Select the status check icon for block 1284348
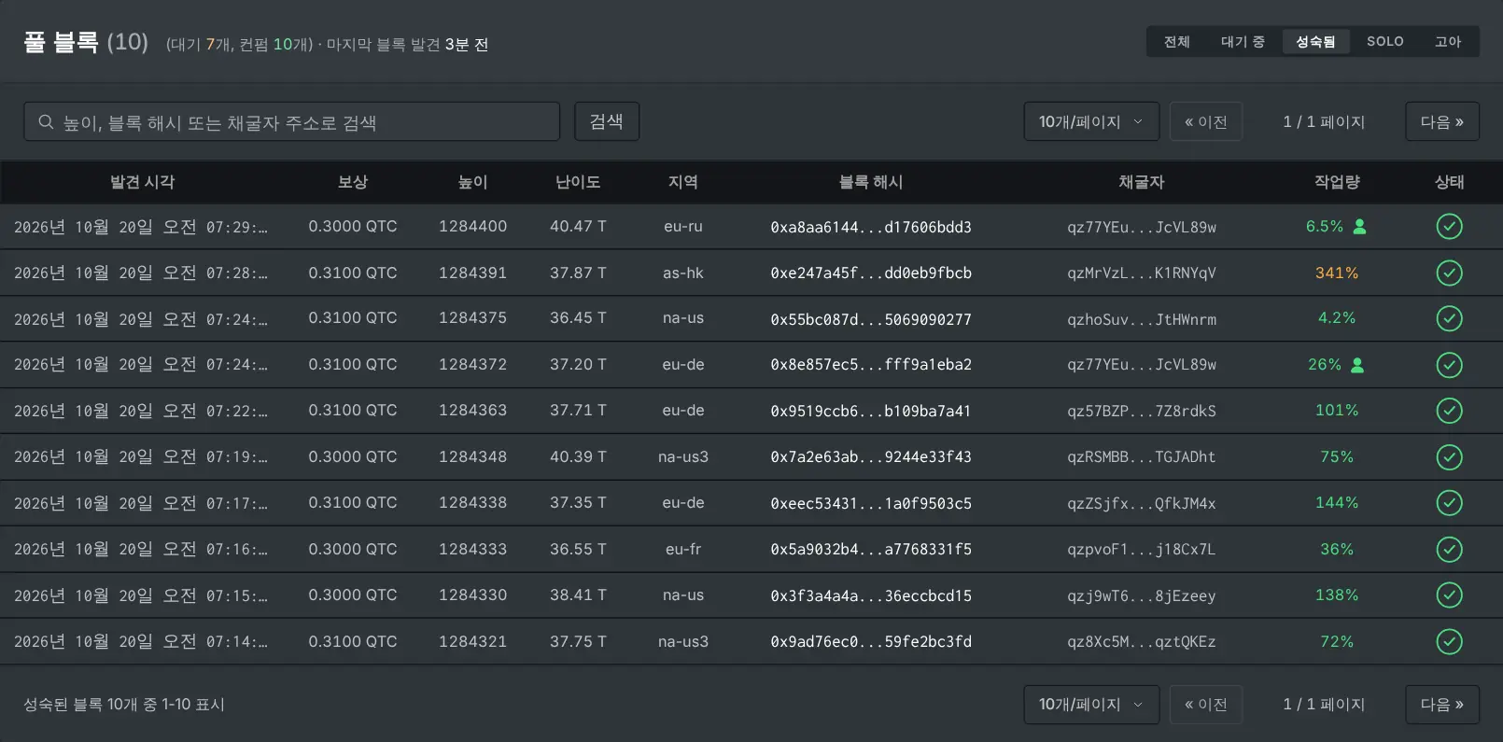This screenshot has height=742, width=1503. pos(1449,457)
